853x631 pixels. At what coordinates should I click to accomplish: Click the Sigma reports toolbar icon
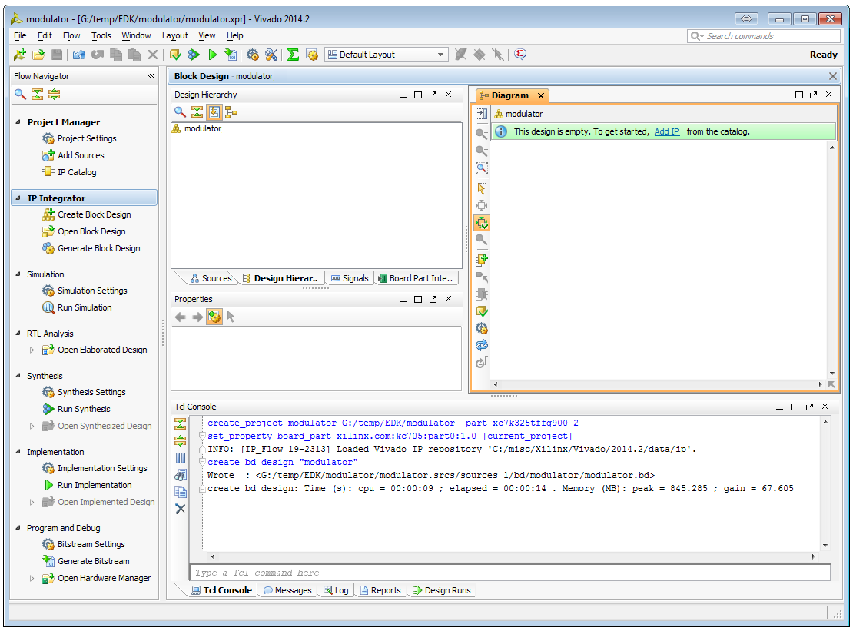pyautogui.click(x=293, y=55)
